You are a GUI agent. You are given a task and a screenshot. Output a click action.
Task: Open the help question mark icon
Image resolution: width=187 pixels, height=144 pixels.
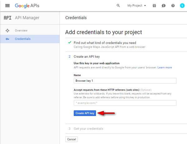[x=173, y=6]
